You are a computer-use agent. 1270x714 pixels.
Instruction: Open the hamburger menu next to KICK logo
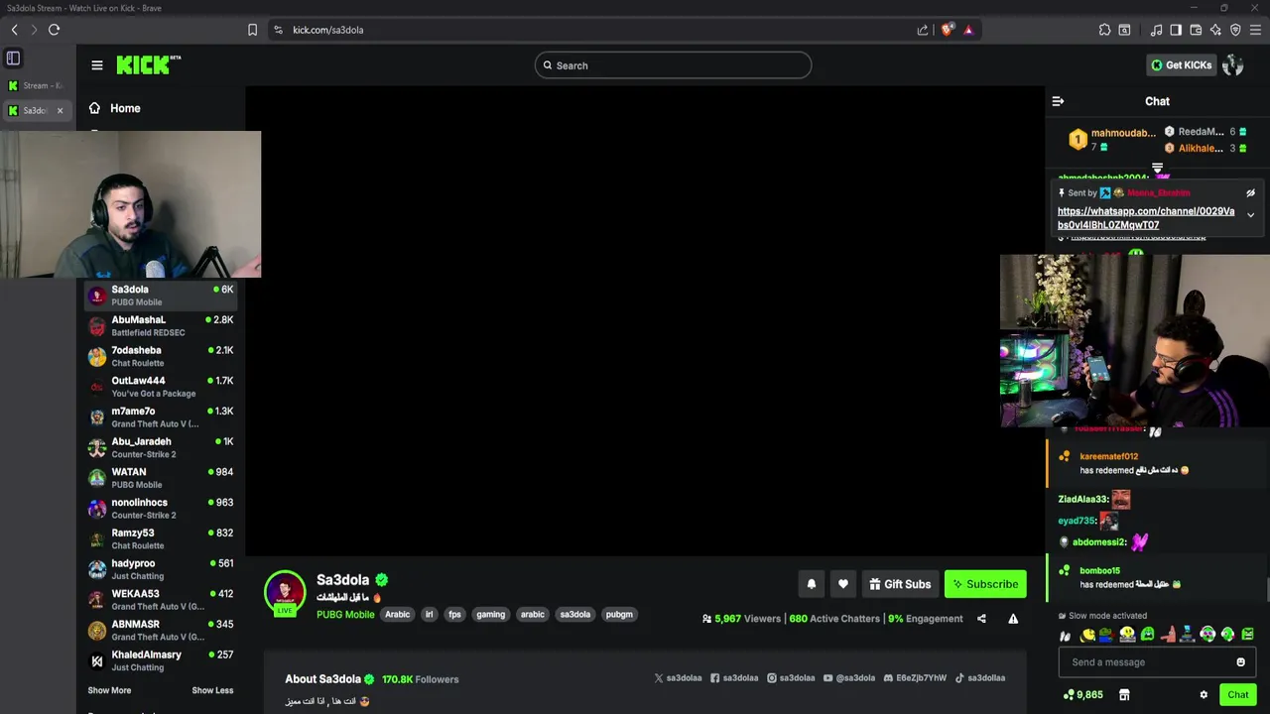[97, 65]
